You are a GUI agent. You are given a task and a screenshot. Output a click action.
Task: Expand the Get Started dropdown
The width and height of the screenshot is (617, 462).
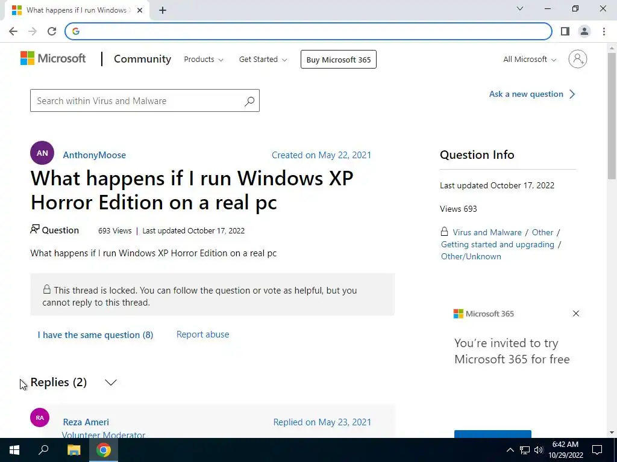263,60
